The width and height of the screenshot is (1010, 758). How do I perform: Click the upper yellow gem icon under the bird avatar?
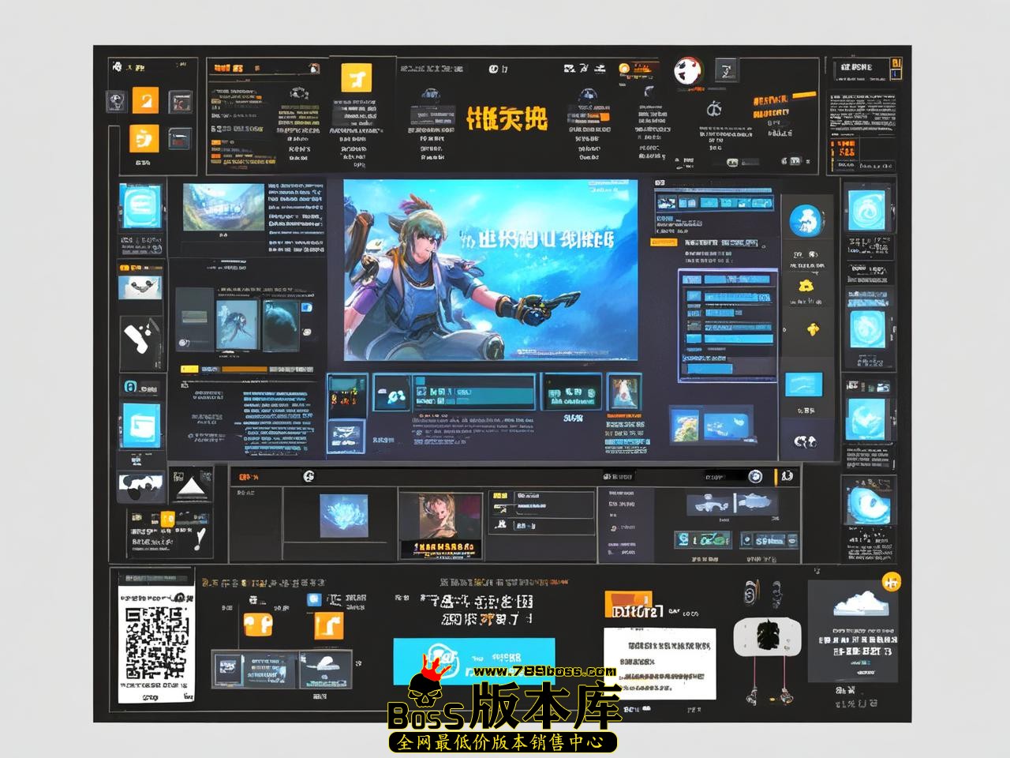tap(806, 286)
